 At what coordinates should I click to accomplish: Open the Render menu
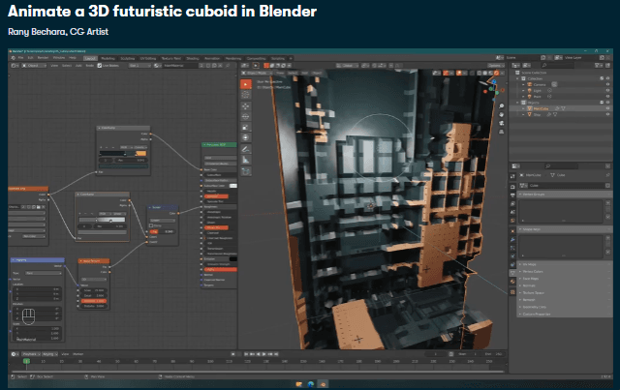[x=43, y=58]
